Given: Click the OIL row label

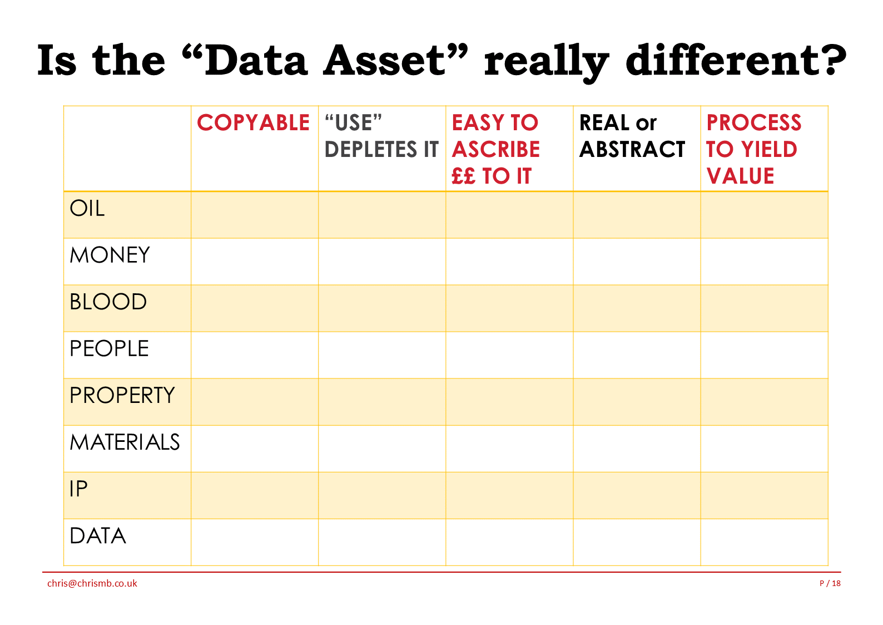Looking at the screenshot, I should (87, 209).
